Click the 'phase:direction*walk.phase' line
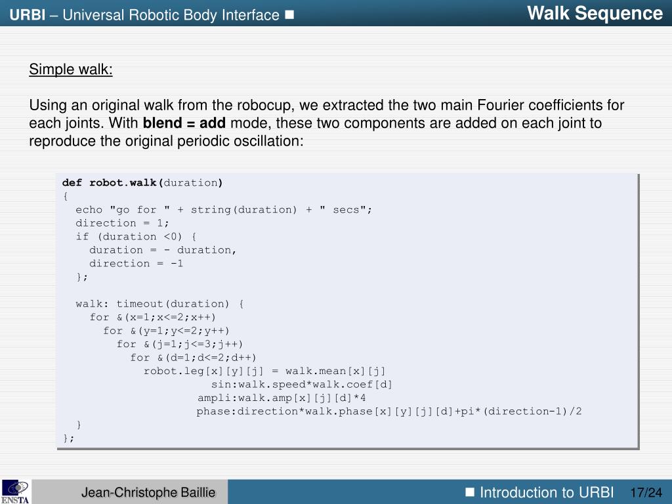This screenshot has height=504, width=672. point(389,411)
